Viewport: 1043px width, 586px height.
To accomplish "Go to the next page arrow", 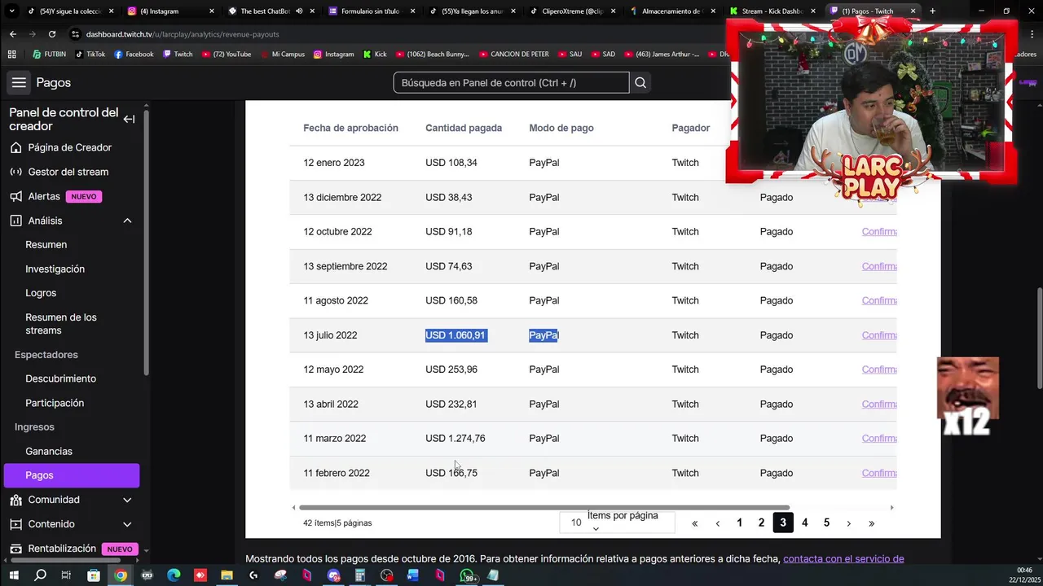I will click(848, 523).
